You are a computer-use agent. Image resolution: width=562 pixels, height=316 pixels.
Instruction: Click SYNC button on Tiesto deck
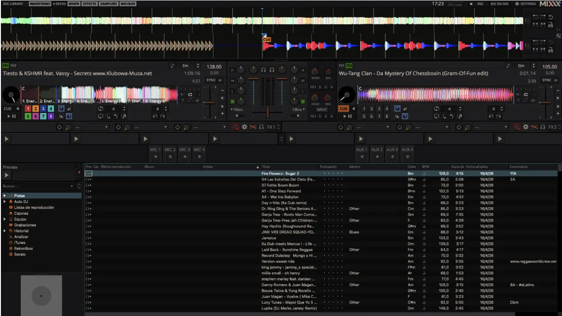211,80
